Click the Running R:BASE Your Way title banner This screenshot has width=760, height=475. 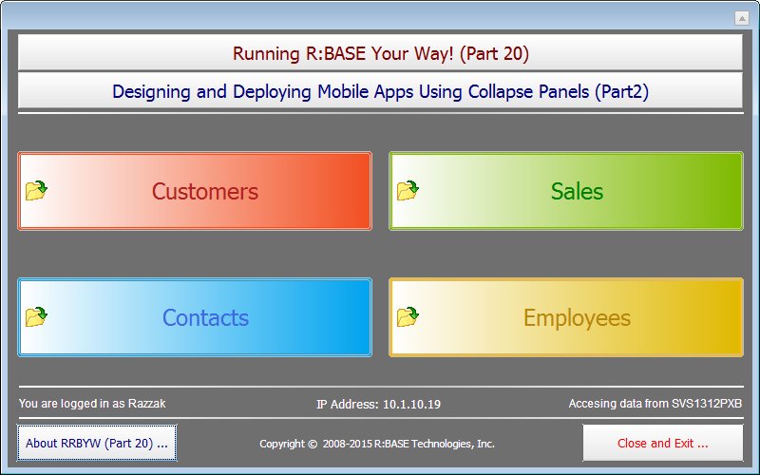tap(380, 53)
